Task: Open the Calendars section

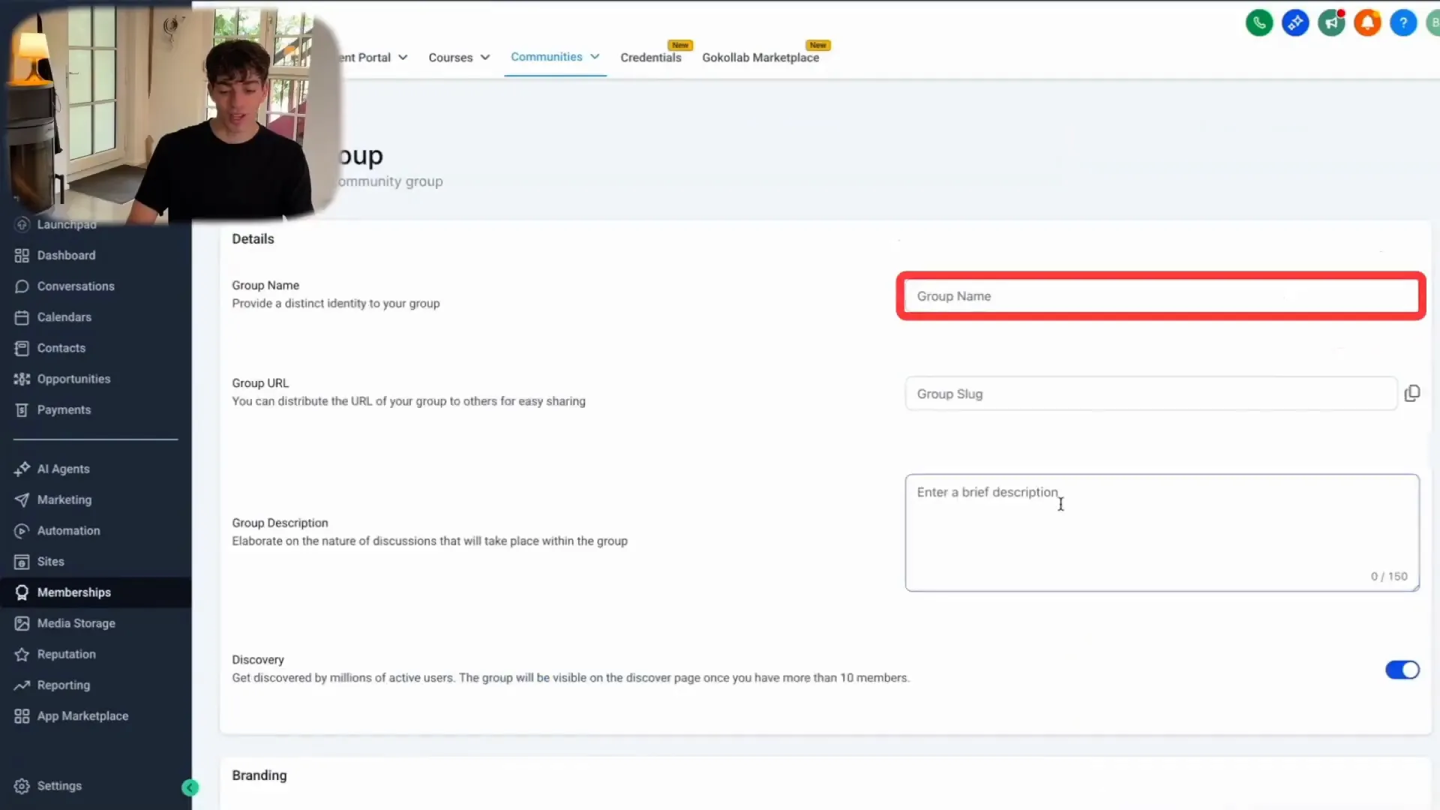Action: (63, 316)
